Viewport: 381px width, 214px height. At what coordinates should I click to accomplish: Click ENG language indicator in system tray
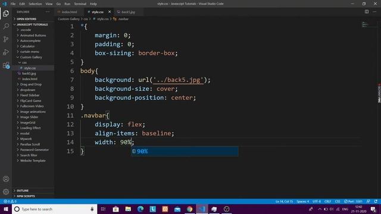(345, 209)
